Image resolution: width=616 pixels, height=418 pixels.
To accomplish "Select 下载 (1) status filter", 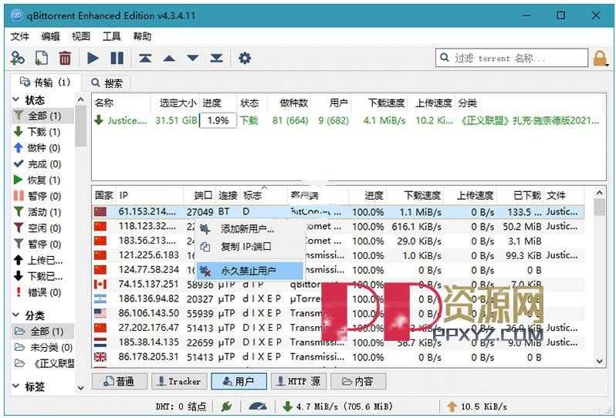I will coord(42,132).
